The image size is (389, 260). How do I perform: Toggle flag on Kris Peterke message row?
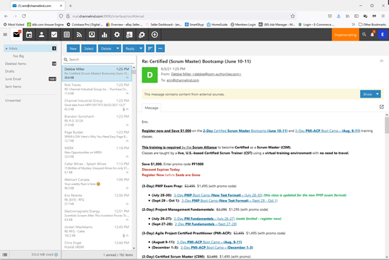pyautogui.click(x=127, y=204)
